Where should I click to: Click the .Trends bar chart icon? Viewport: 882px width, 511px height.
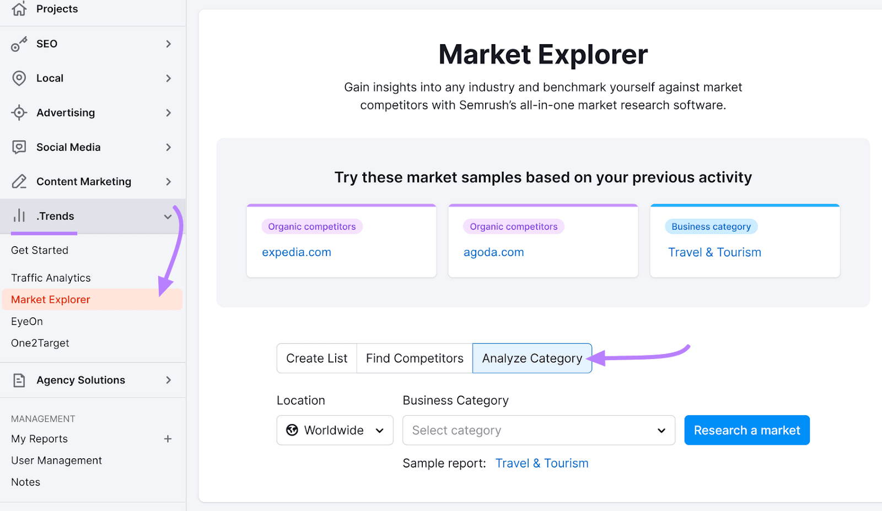click(19, 216)
